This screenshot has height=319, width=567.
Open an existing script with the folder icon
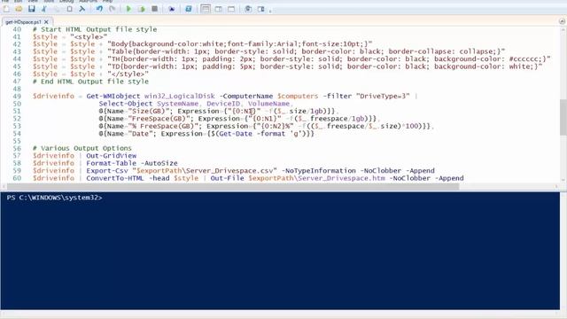pos(19,9)
